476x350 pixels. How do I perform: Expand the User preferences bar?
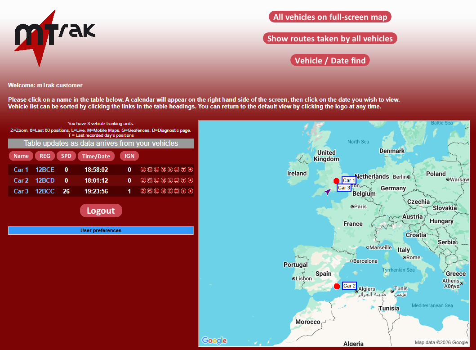point(101,230)
